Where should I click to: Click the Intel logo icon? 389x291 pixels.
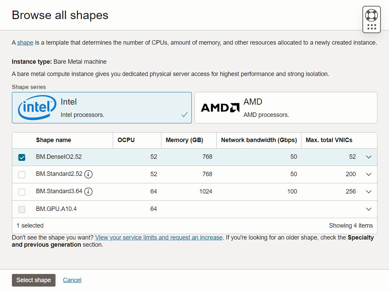click(x=37, y=108)
